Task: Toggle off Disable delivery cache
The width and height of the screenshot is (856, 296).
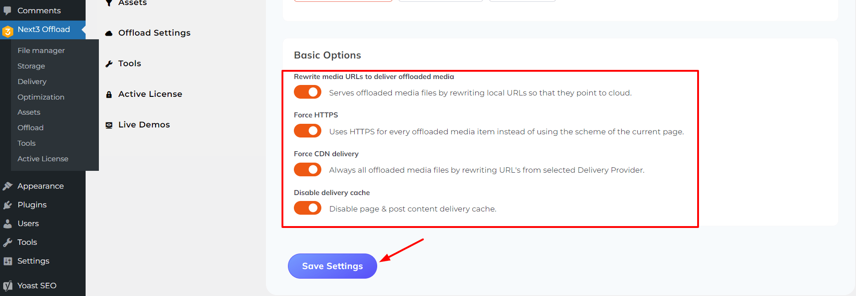Action: [x=307, y=208]
